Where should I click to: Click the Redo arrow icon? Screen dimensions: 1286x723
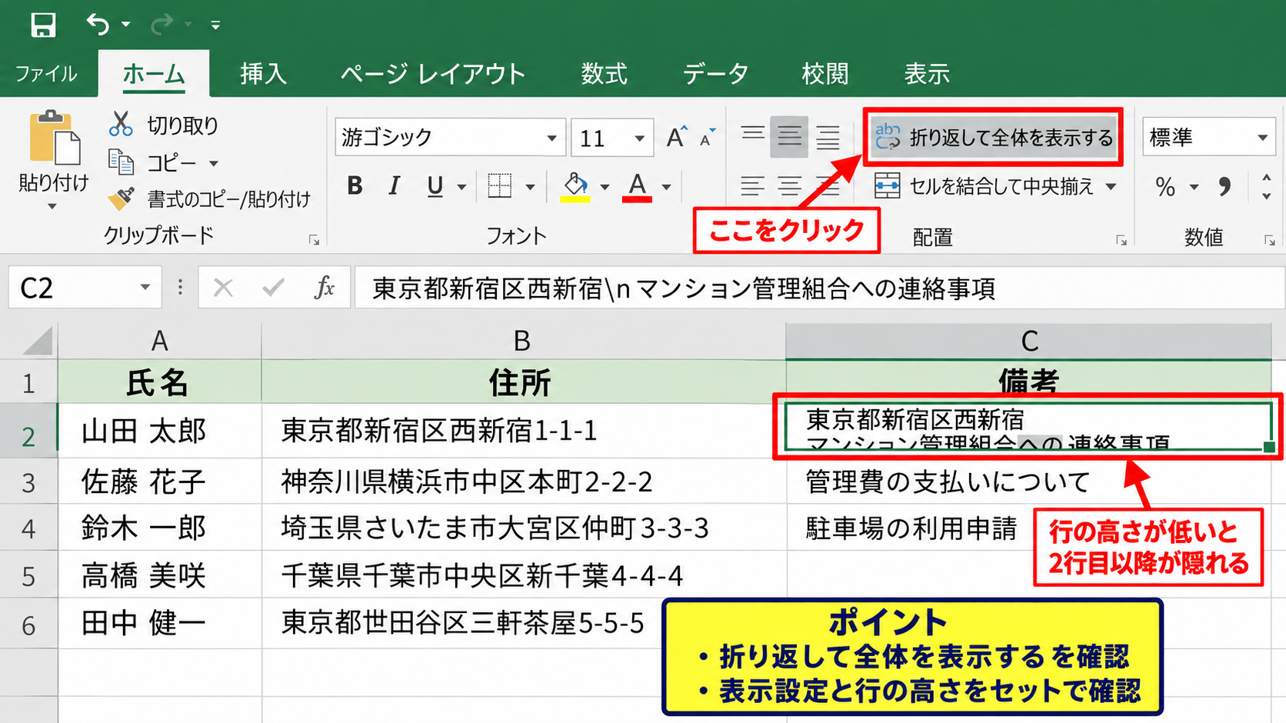pyautogui.click(x=162, y=25)
